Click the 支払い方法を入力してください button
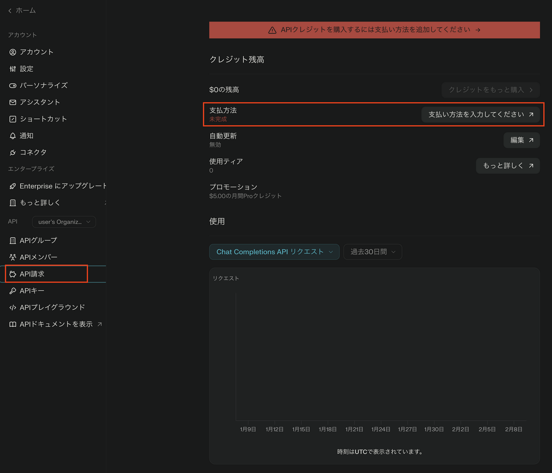 pyautogui.click(x=481, y=115)
